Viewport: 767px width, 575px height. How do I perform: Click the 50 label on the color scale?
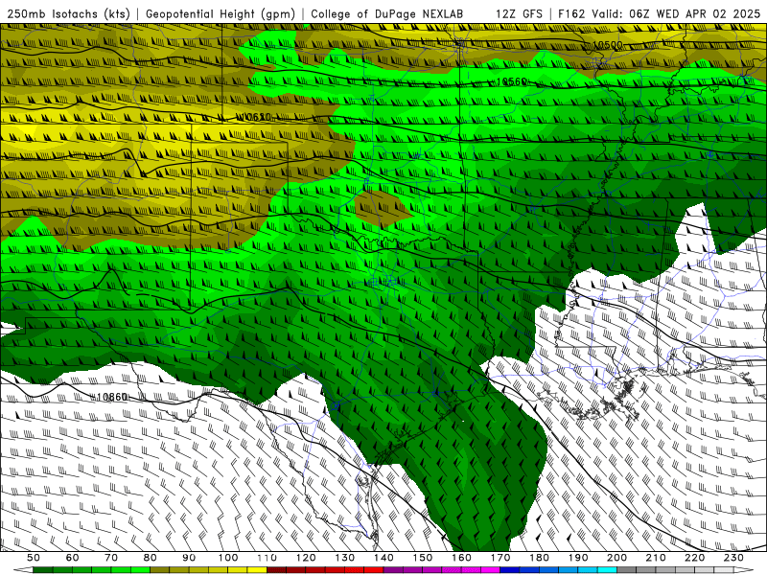pyautogui.click(x=34, y=558)
